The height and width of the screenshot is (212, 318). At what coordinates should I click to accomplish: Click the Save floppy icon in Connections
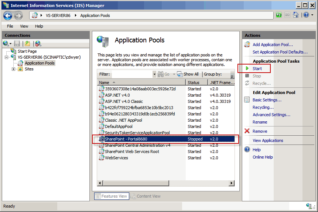point(17,44)
